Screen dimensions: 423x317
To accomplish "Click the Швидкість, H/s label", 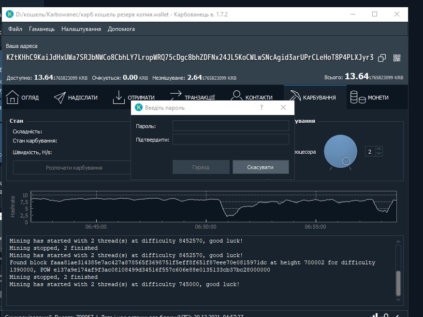I will (32, 152).
